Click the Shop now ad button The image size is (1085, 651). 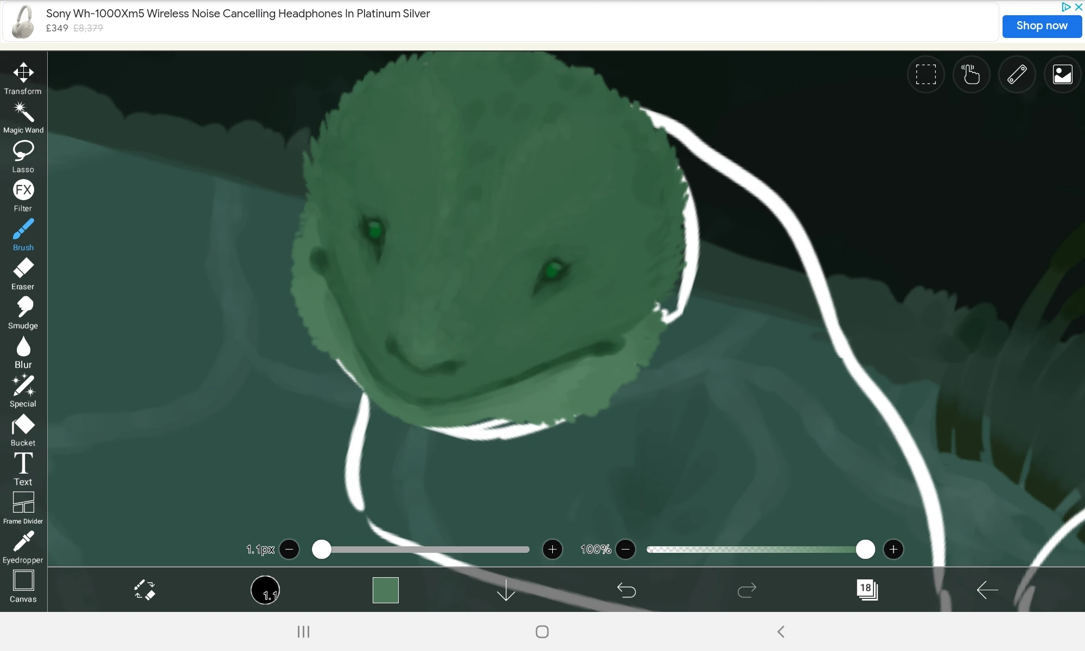1042,25
